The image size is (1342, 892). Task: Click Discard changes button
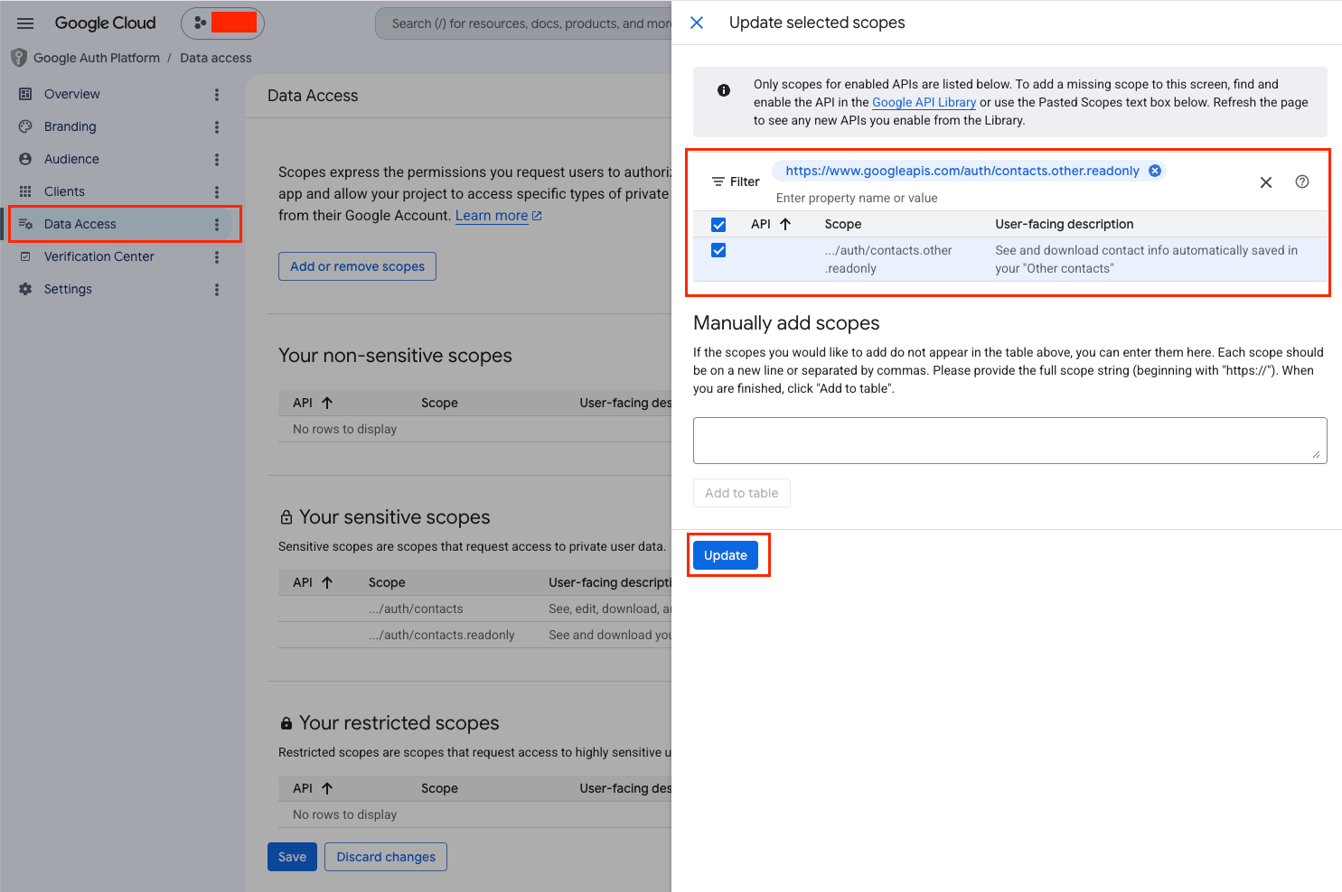pyautogui.click(x=386, y=857)
